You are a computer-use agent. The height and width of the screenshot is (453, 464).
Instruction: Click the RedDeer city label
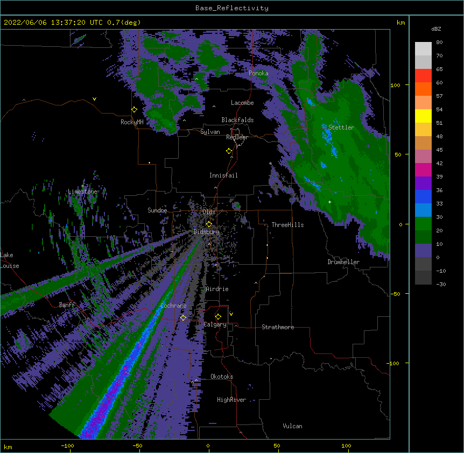click(237, 137)
